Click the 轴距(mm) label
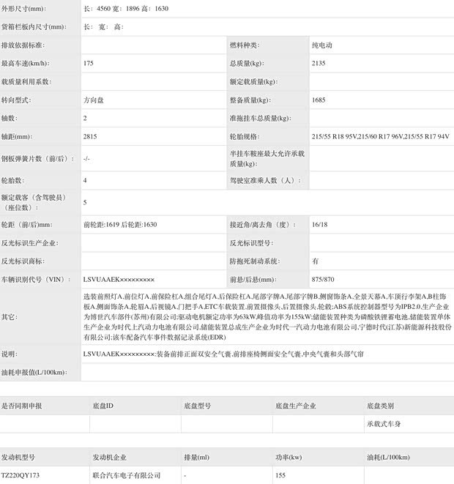The width and height of the screenshot is (454, 484). [17, 136]
